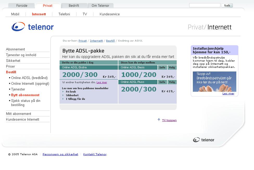
Task: Click the Kr 349,- price text
Action: tap(168, 77)
